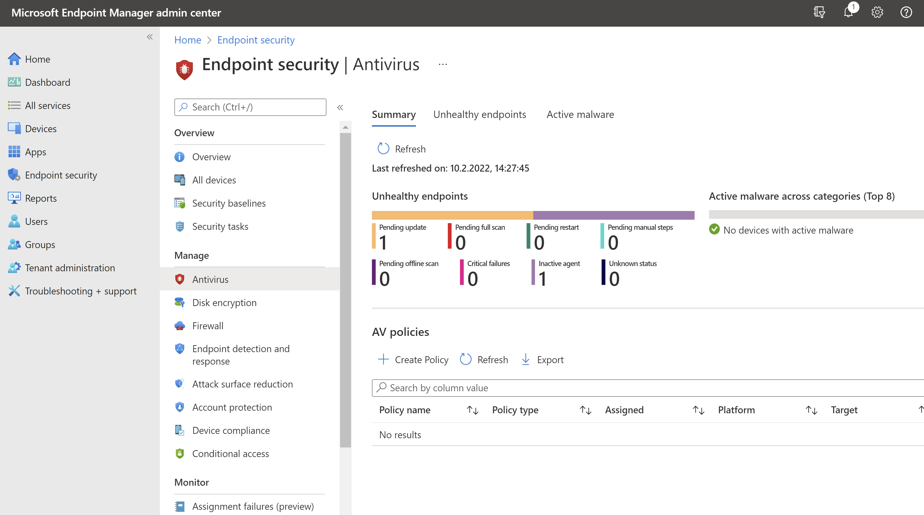Screen dimensions: 924x515
Task: Switch to the Active malware tab
Action: click(x=580, y=114)
